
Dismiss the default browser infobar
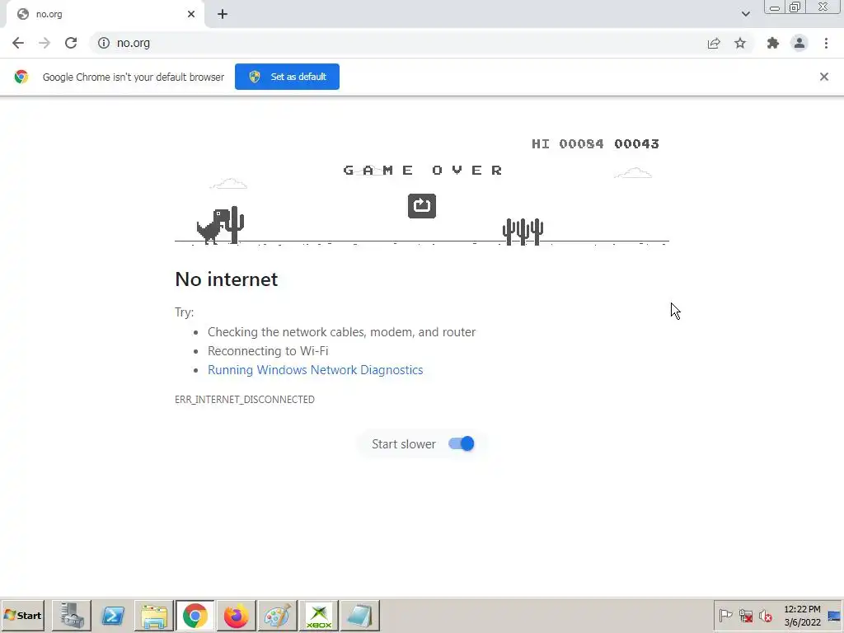(824, 77)
